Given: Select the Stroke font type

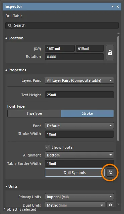Looking at the screenshot, I should tap(87, 113).
